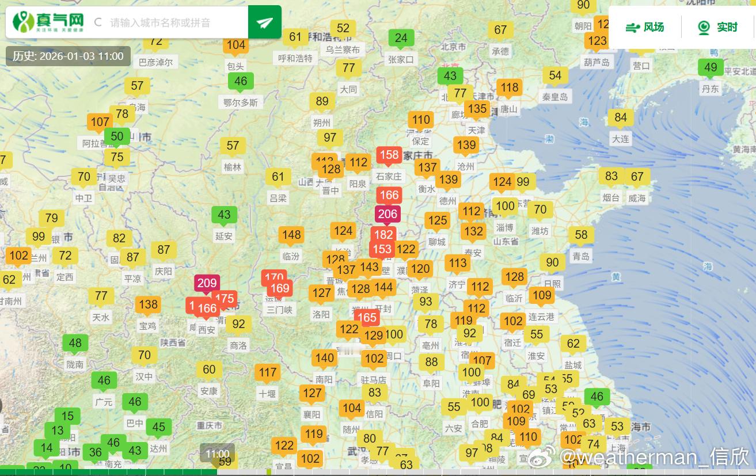The image size is (756, 476).
Task: Open the 46 marker at 鄂尔多斯
Action: point(241,82)
